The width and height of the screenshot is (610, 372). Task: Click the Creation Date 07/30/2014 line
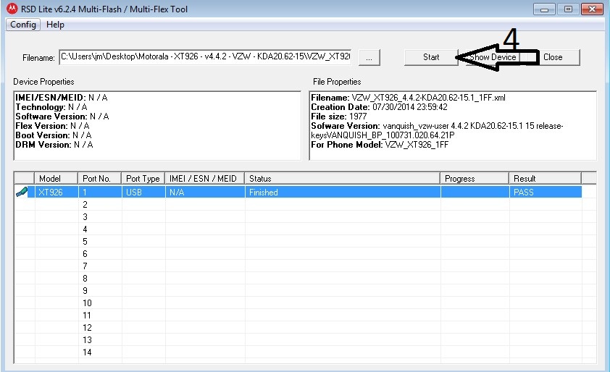(x=380, y=107)
